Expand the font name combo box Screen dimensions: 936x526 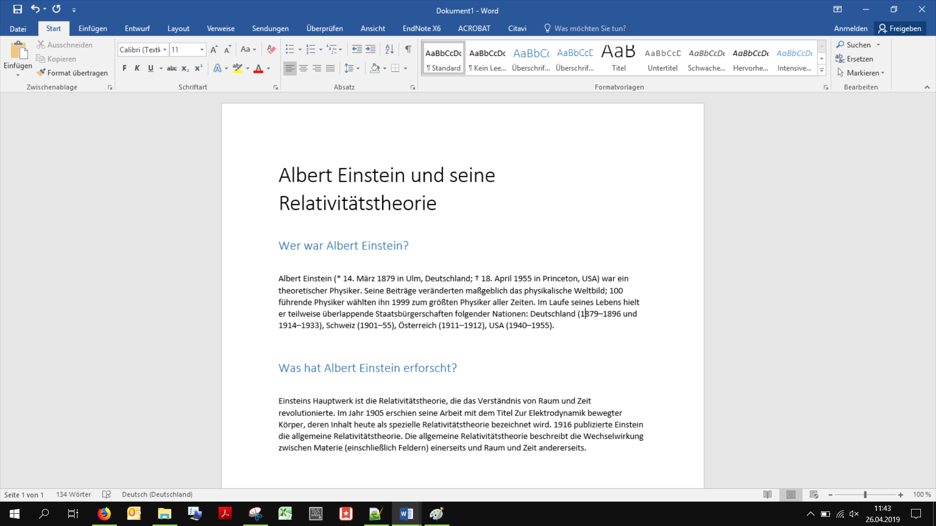click(165, 50)
